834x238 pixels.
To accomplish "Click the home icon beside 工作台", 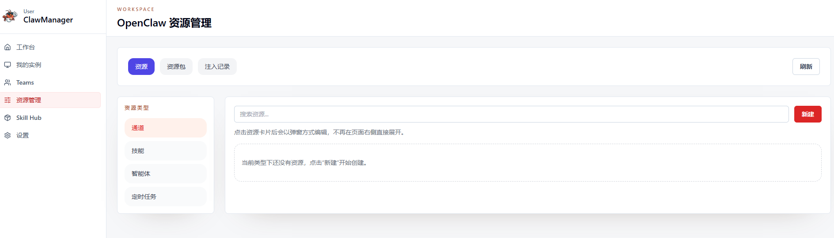I will pos(8,47).
